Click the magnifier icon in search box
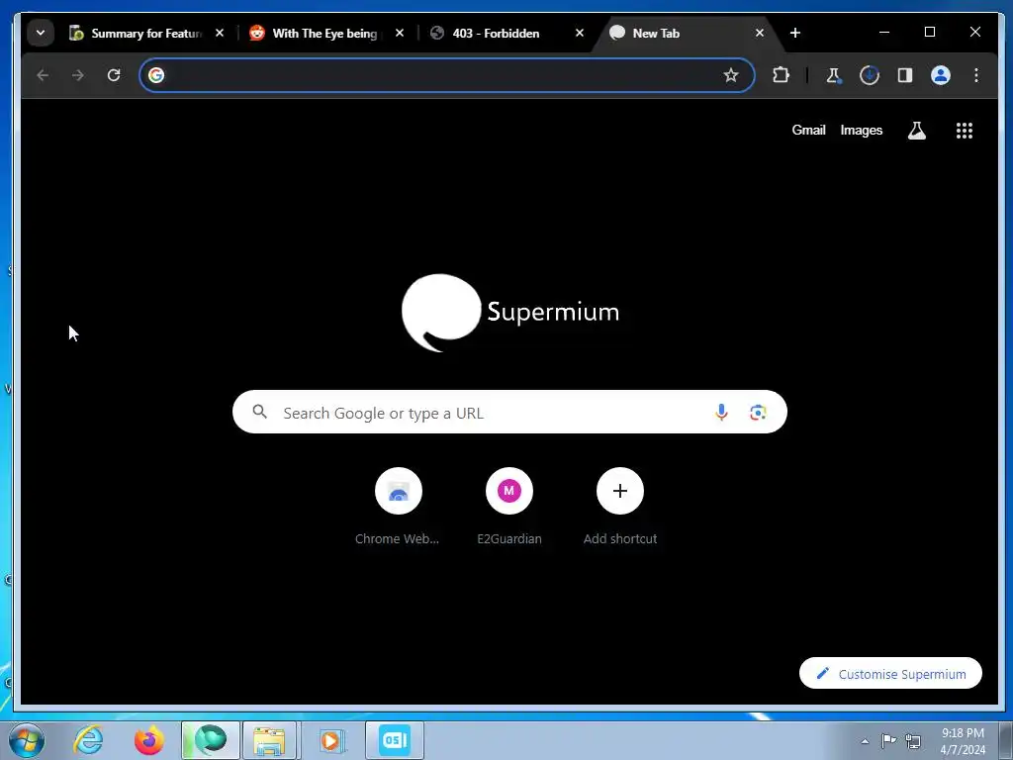Image resolution: width=1013 pixels, height=760 pixels. point(260,412)
